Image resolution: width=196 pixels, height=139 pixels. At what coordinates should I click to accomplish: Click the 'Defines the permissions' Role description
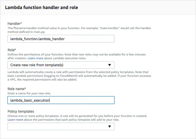pos(76,54)
